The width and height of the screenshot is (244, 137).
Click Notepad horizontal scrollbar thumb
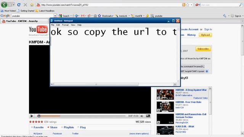(x=96, y=84)
